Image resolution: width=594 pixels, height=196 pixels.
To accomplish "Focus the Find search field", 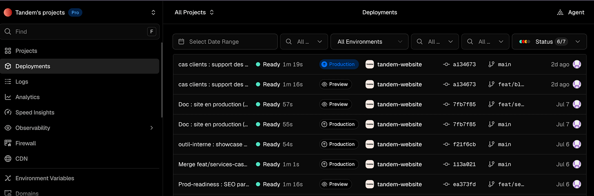I will click(x=80, y=31).
